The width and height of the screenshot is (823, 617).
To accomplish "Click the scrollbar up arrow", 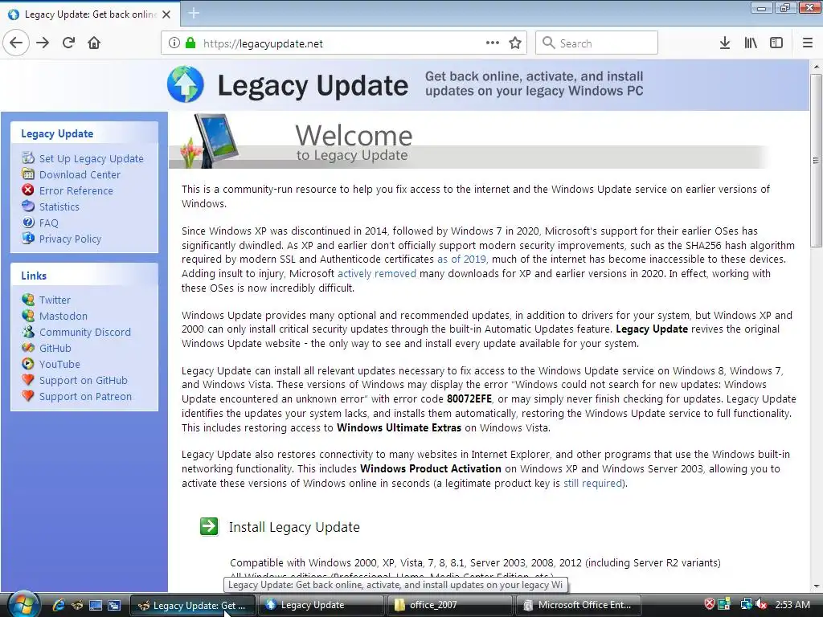I will click(x=816, y=67).
